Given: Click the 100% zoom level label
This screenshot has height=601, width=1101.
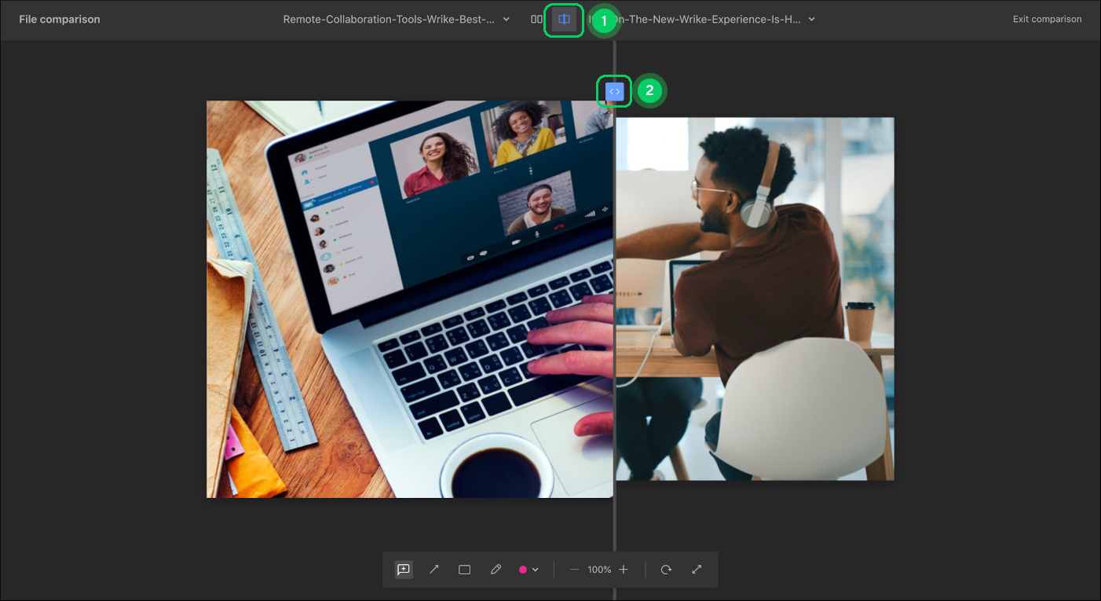Looking at the screenshot, I should pyautogui.click(x=599, y=570).
